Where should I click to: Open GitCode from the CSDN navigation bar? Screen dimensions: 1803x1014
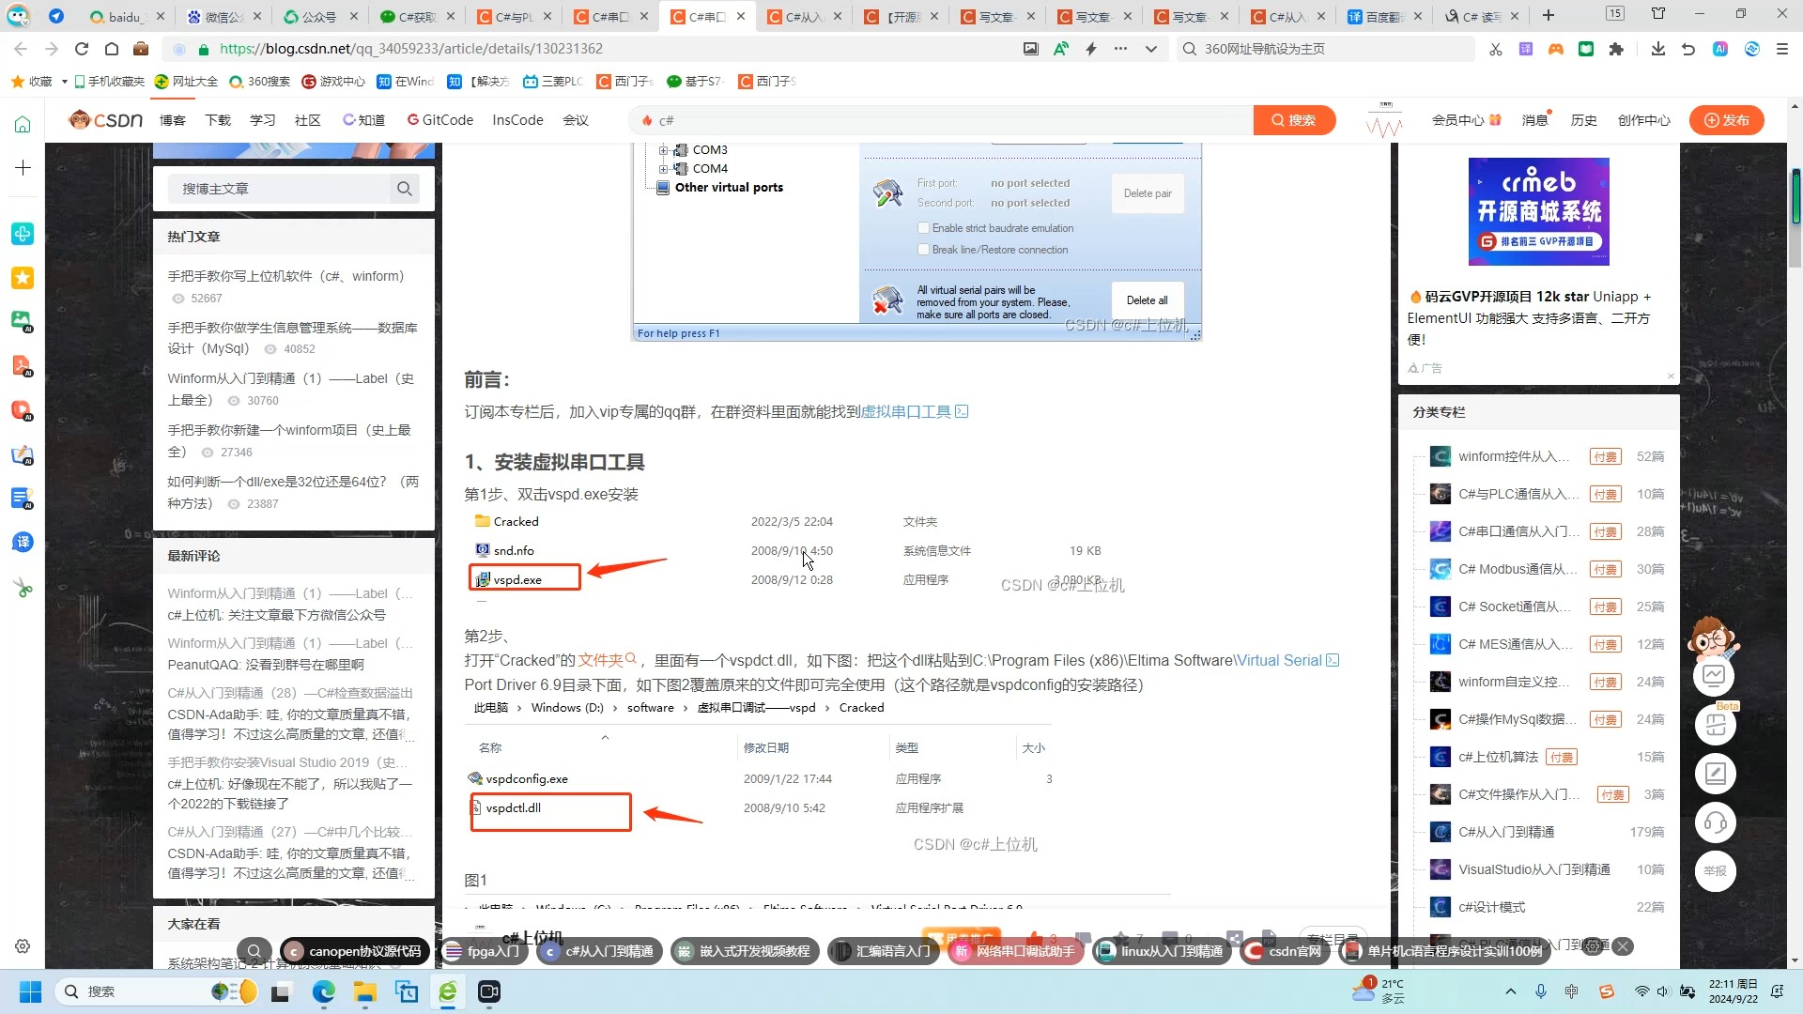[439, 119]
